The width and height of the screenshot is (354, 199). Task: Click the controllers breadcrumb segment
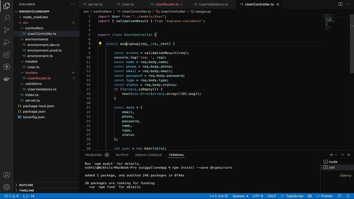102,12
